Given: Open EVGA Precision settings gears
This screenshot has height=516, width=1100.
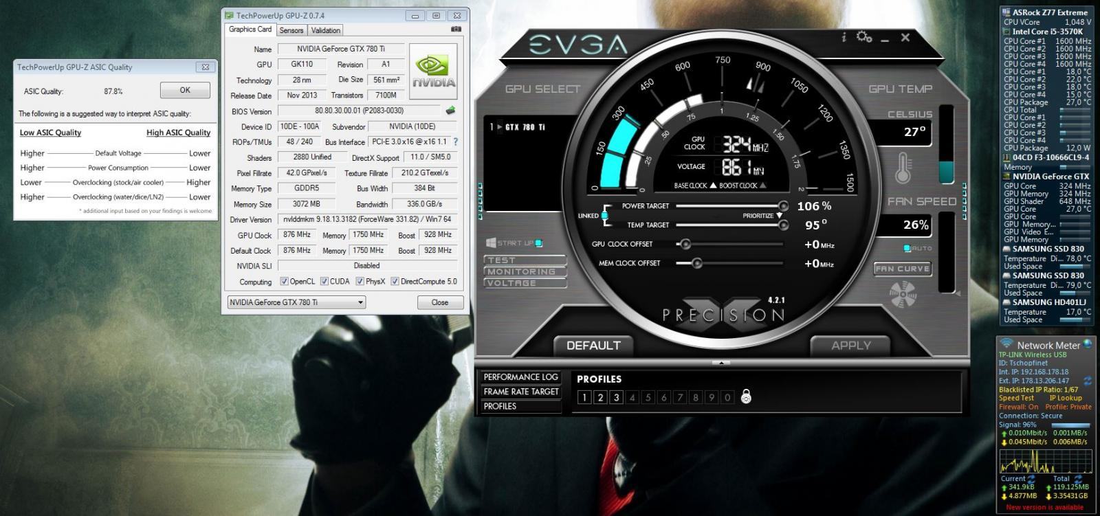Looking at the screenshot, I should coord(864,38).
